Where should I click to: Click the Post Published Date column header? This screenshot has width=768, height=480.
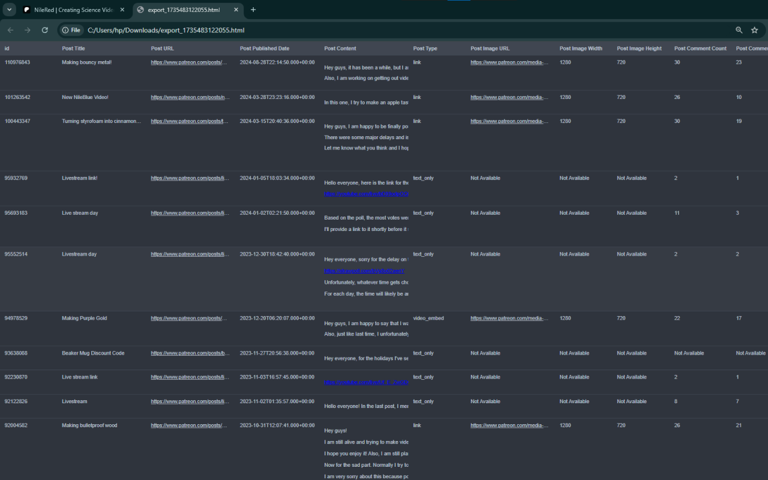tap(264, 49)
